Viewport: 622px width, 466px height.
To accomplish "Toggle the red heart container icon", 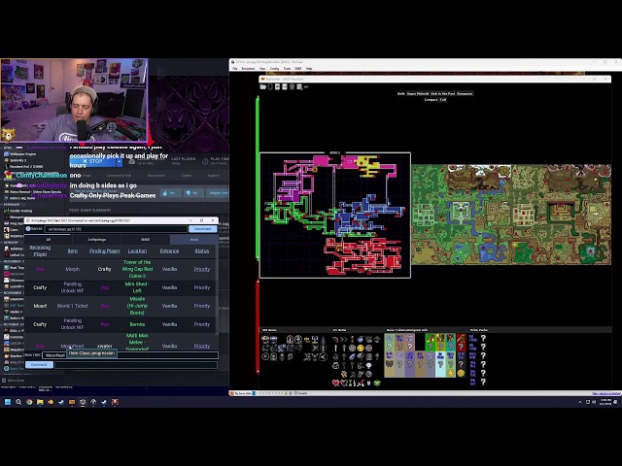I will click(x=335, y=383).
